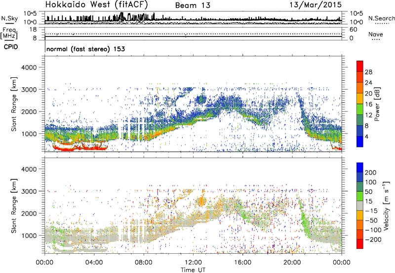Click the 'Hokkaido West (fitACF)' title

click(x=96, y=4)
